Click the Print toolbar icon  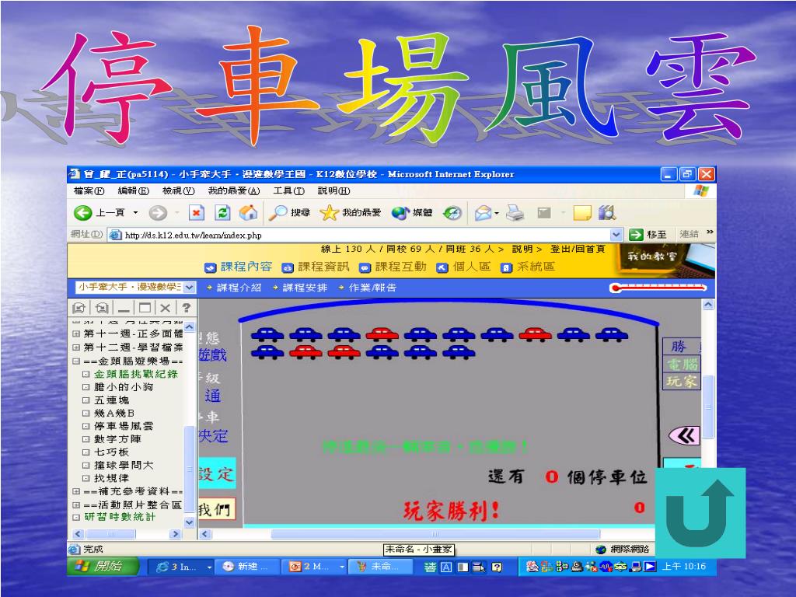[x=515, y=213]
